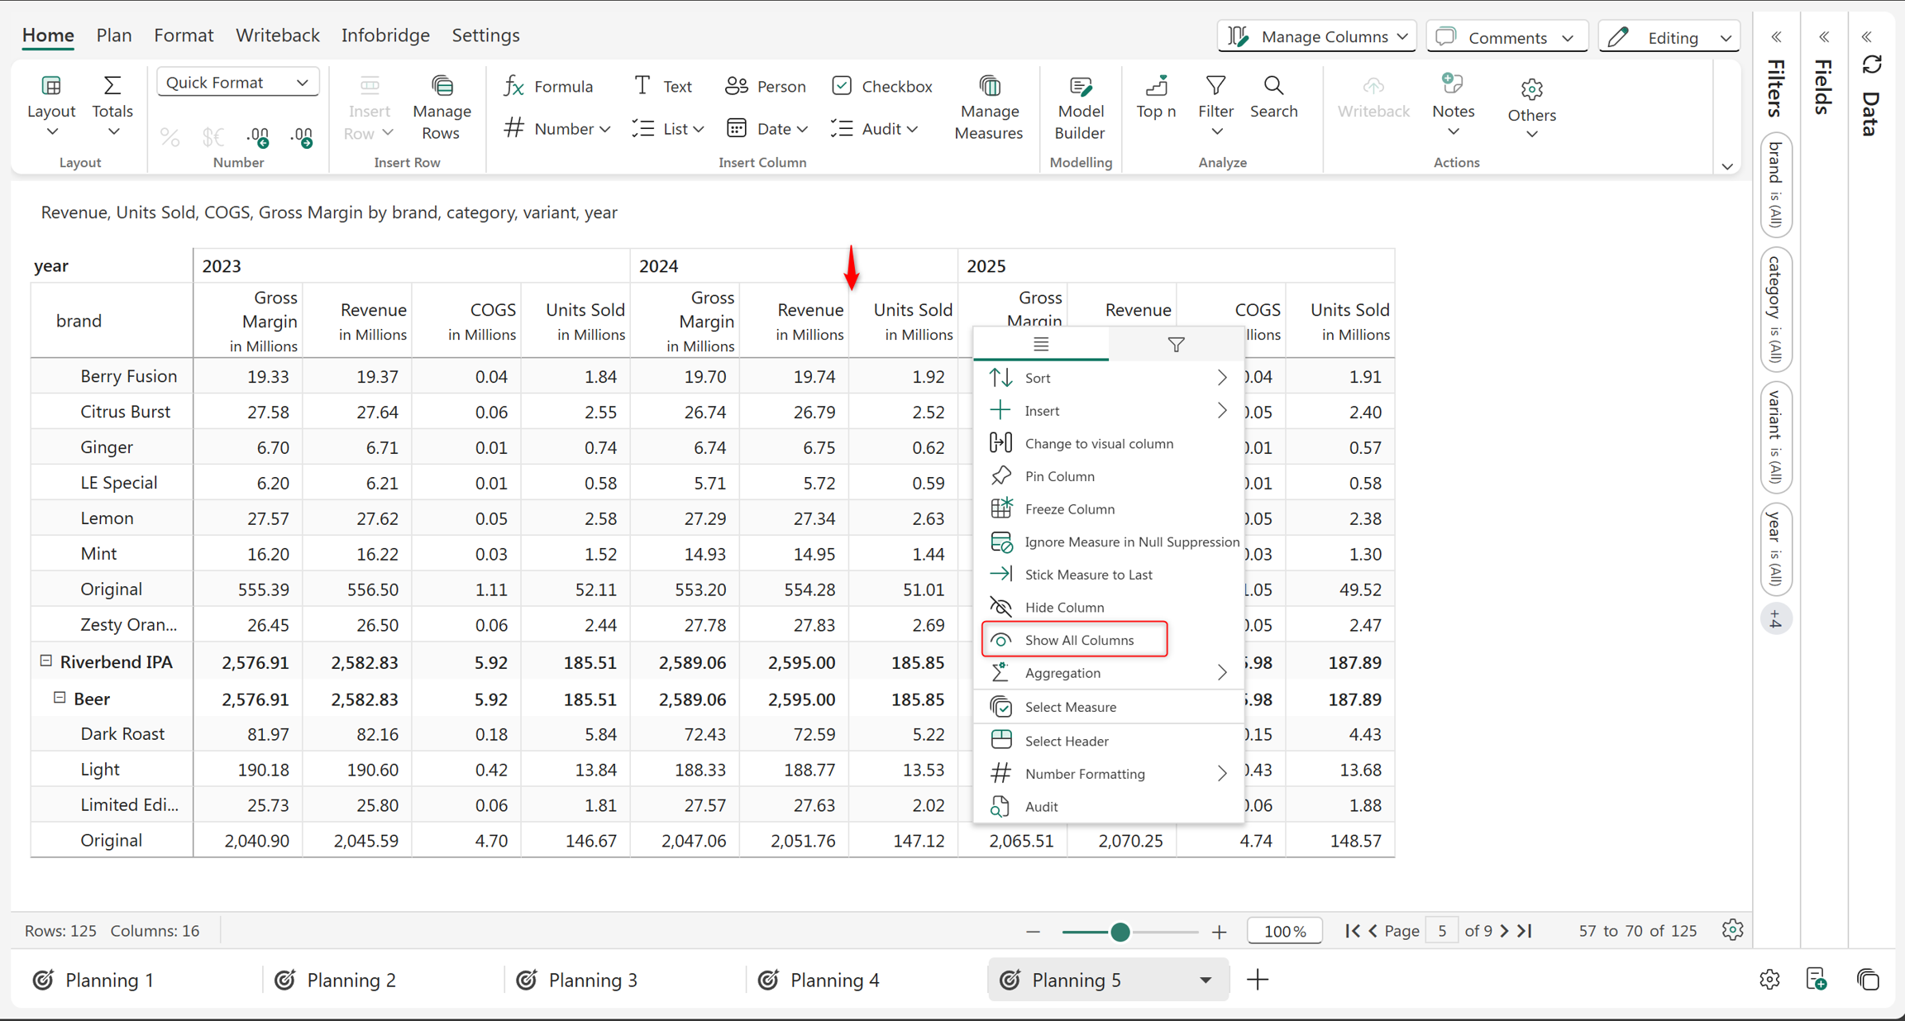
Task: Open the Quick Format dropdown
Action: tap(237, 83)
